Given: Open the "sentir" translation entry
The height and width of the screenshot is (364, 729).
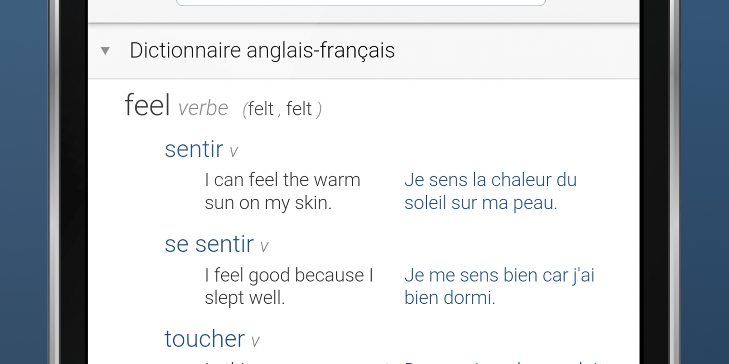Looking at the screenshot, I should click(x=194, y=149).
